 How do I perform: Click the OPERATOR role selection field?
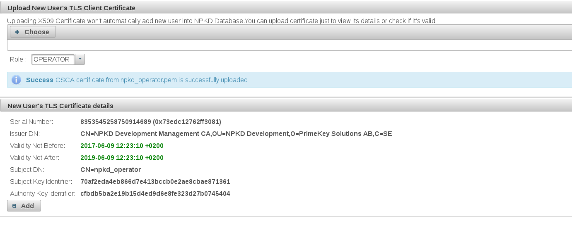tap(53, 59)
